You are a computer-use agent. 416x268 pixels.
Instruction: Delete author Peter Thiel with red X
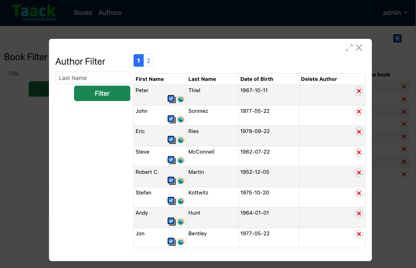pos(359,91)
